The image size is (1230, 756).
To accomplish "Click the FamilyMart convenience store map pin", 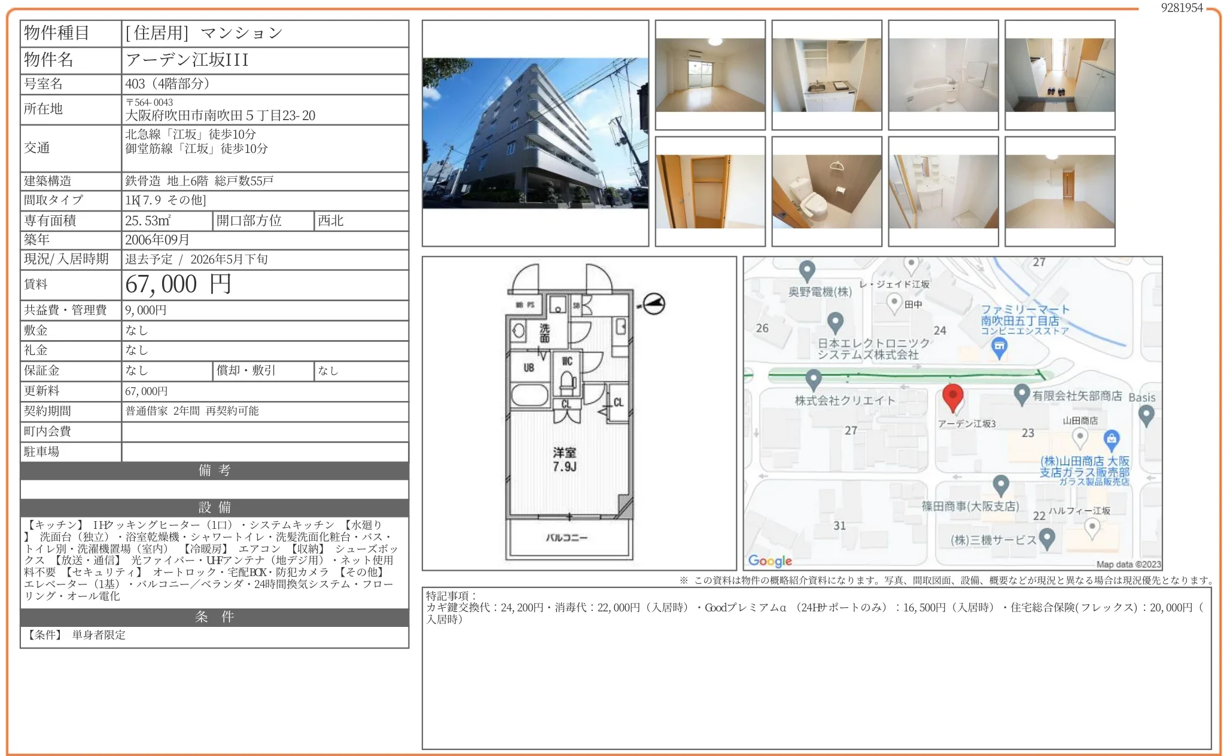I will (998, 347).
